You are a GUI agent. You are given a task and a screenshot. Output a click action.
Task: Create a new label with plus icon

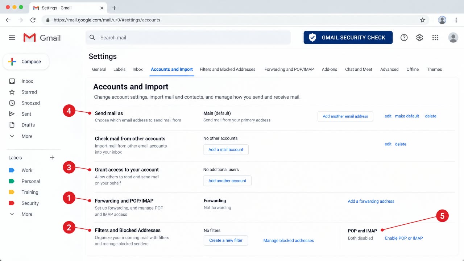coord(52,158)
